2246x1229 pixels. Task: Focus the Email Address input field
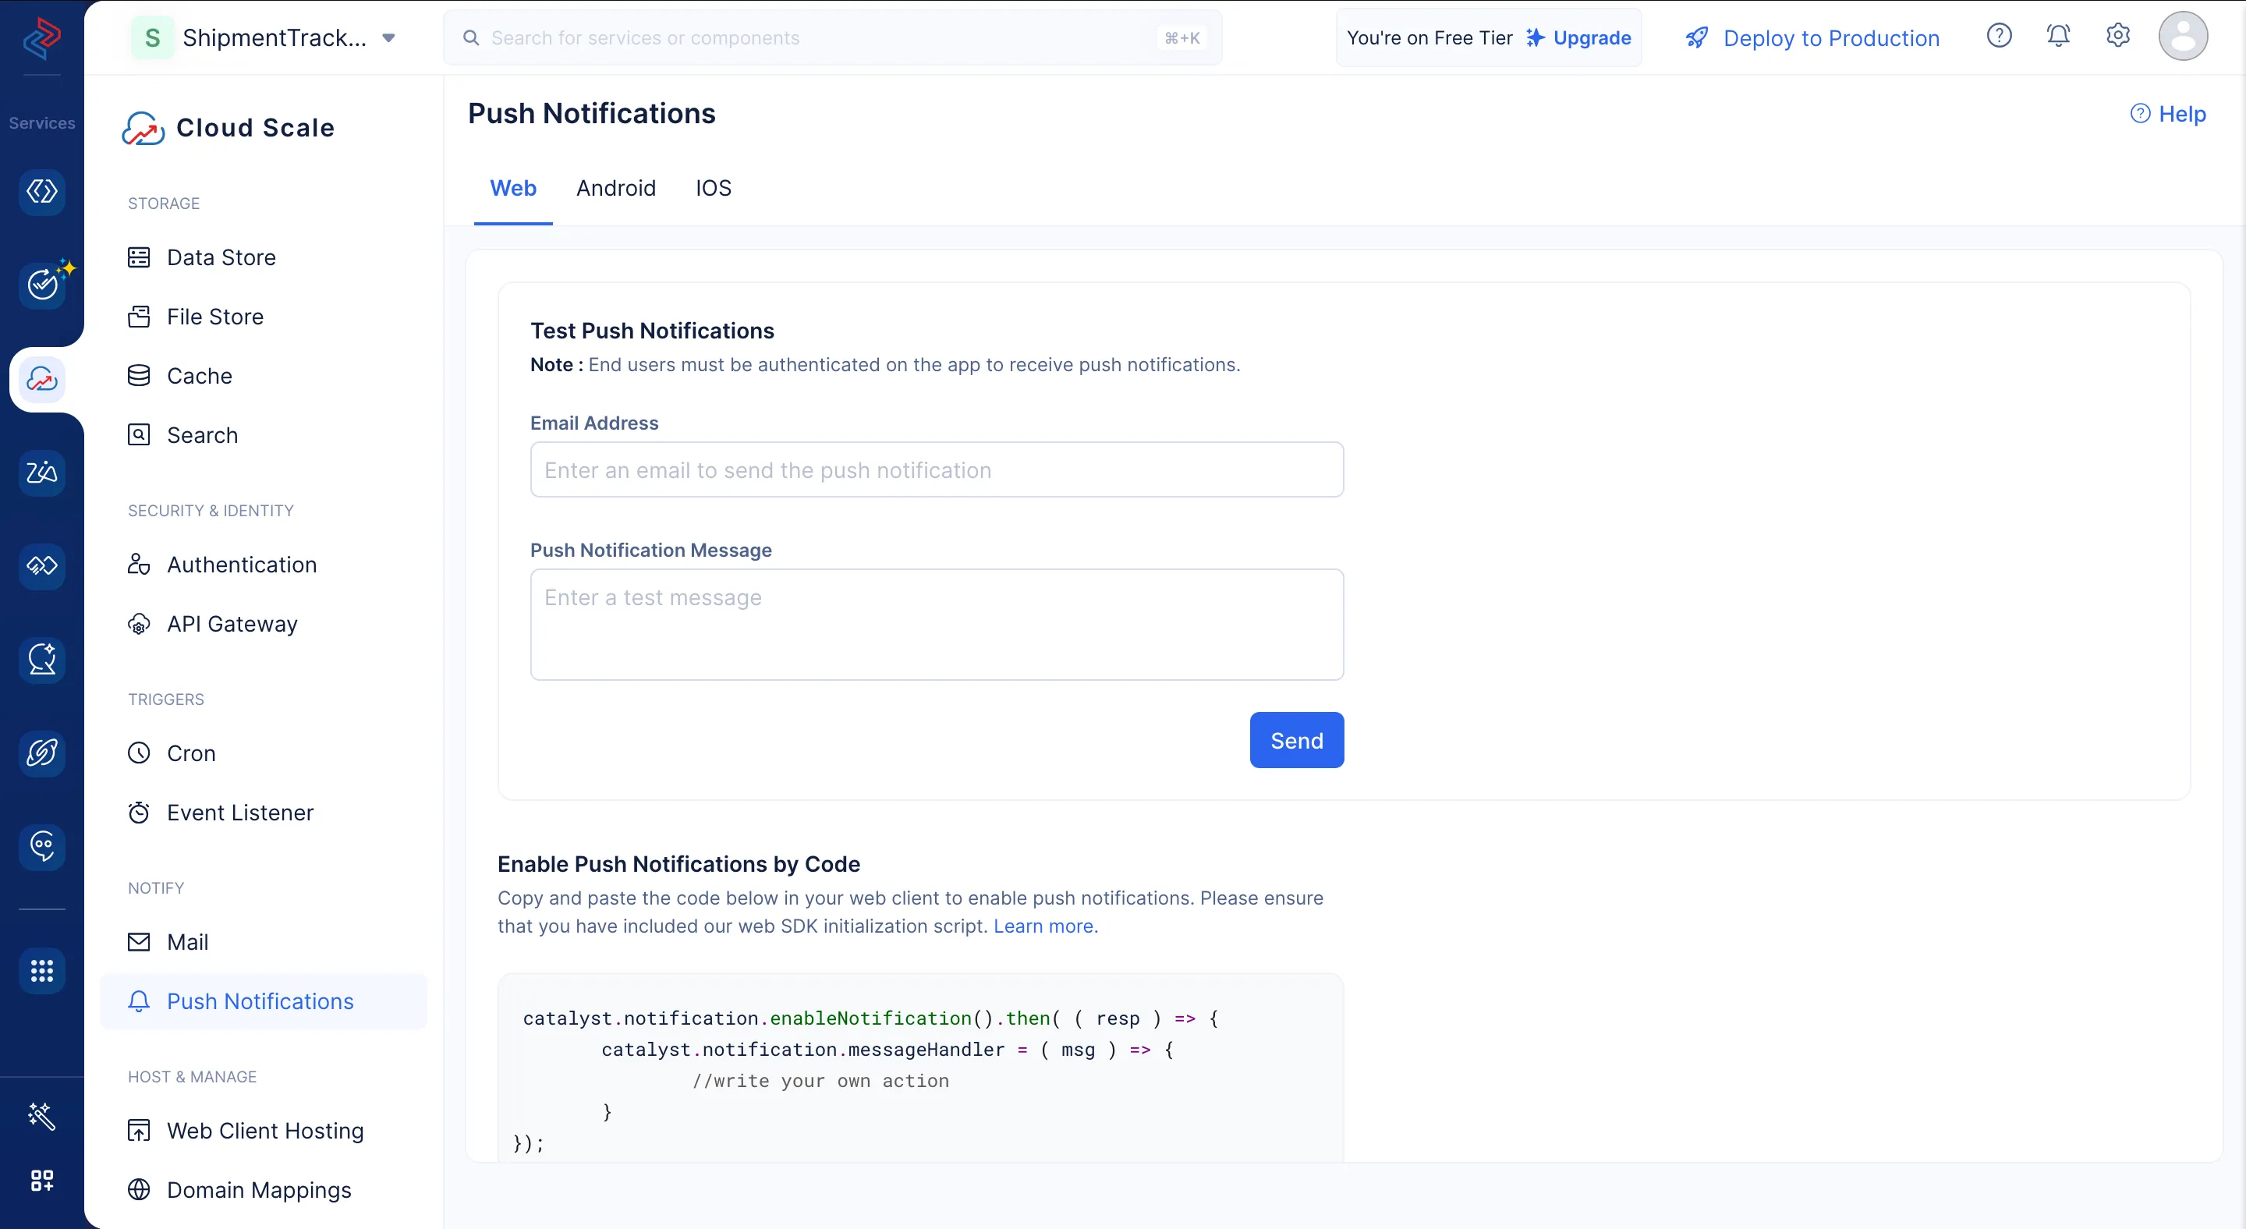pos(937,469)
